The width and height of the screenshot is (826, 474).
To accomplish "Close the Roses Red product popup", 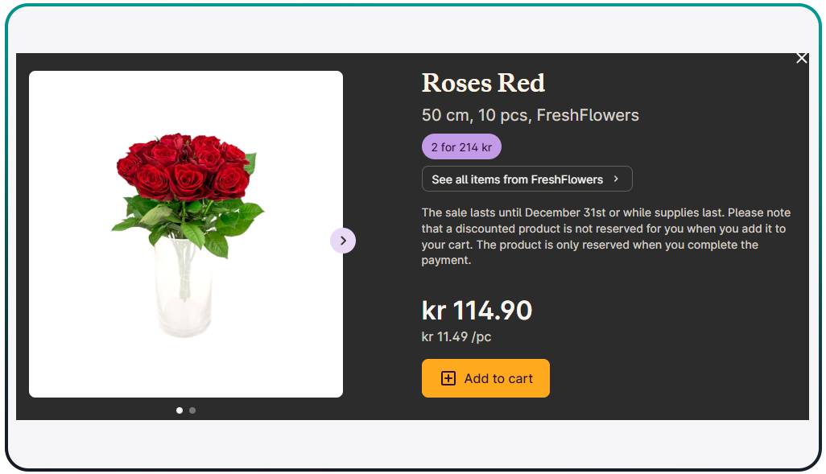I will (x=801, y=58).
